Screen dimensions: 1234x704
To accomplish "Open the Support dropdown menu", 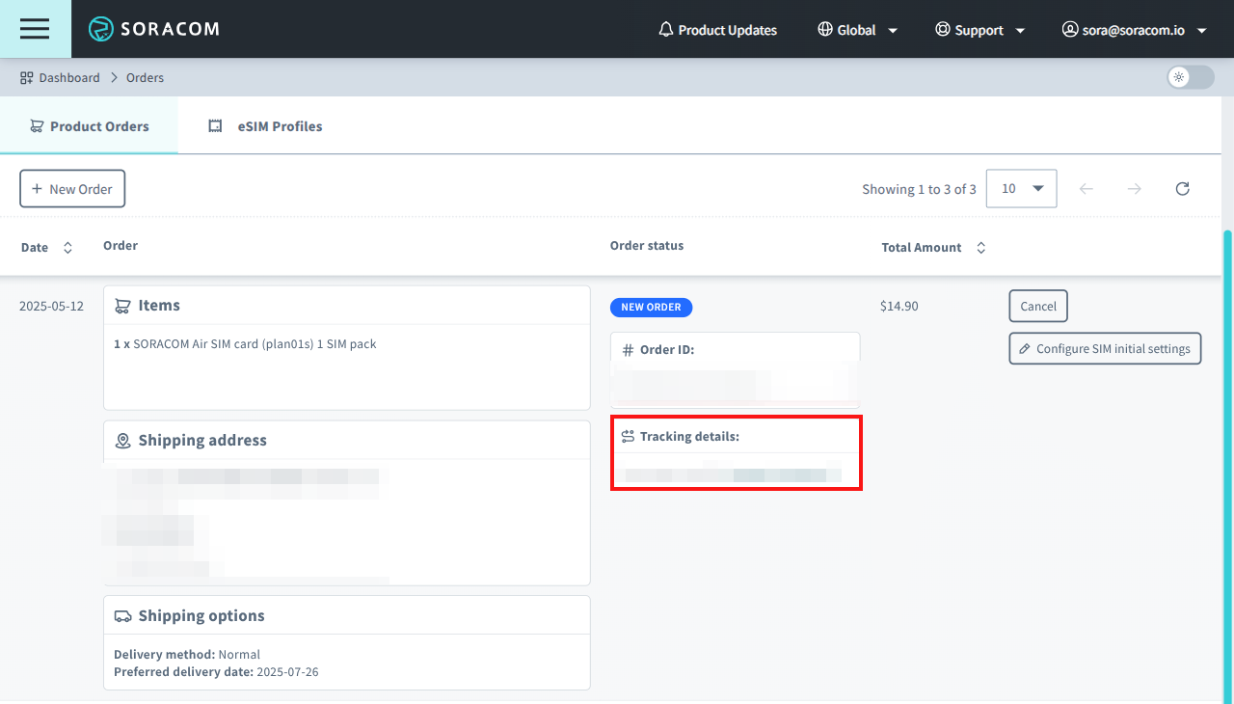I will click(979, 29).
